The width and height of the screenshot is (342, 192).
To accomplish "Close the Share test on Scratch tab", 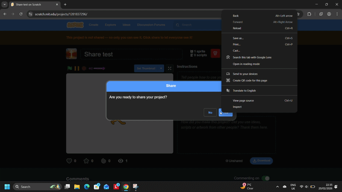I will [x=57, y=4].
